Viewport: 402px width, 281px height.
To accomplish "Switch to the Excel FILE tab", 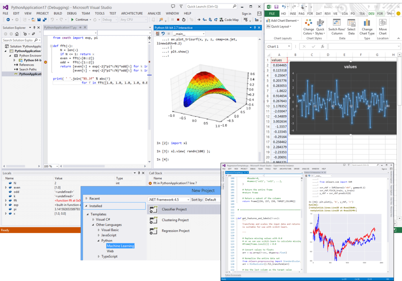I will [272, 14].
